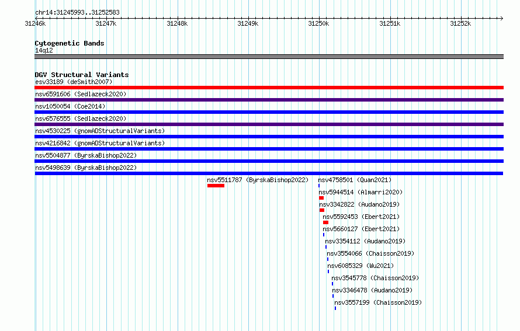Click nsv6576555 (Sedlazeck2020) label
This screenshot has height=331, width=520.
click(81, 119)
